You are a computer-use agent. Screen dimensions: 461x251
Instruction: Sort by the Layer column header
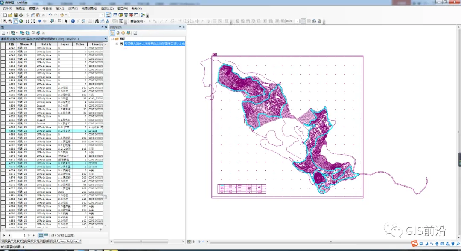click(x=65, y=44)
